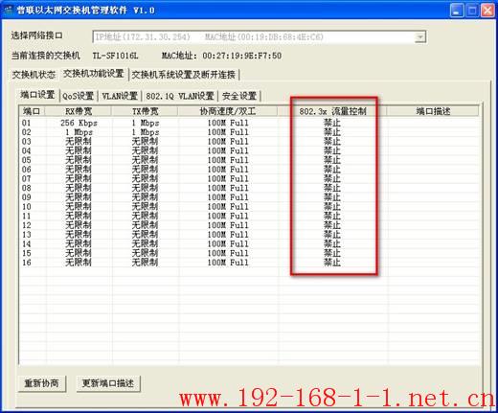Click port 01's TX 1 Mbps value
The height and width of the screenshot is (413, 498).
[146, 123]
